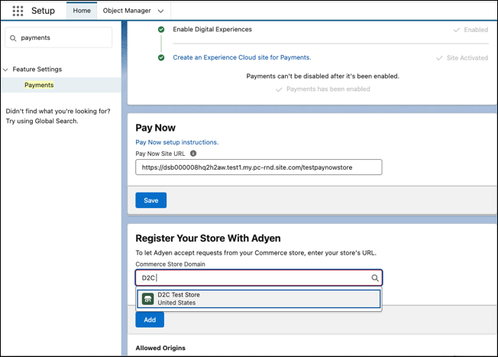This screenshot has width=498, height=357.
Task: Click the Enabled checkmark status
Action: [471, 30]
